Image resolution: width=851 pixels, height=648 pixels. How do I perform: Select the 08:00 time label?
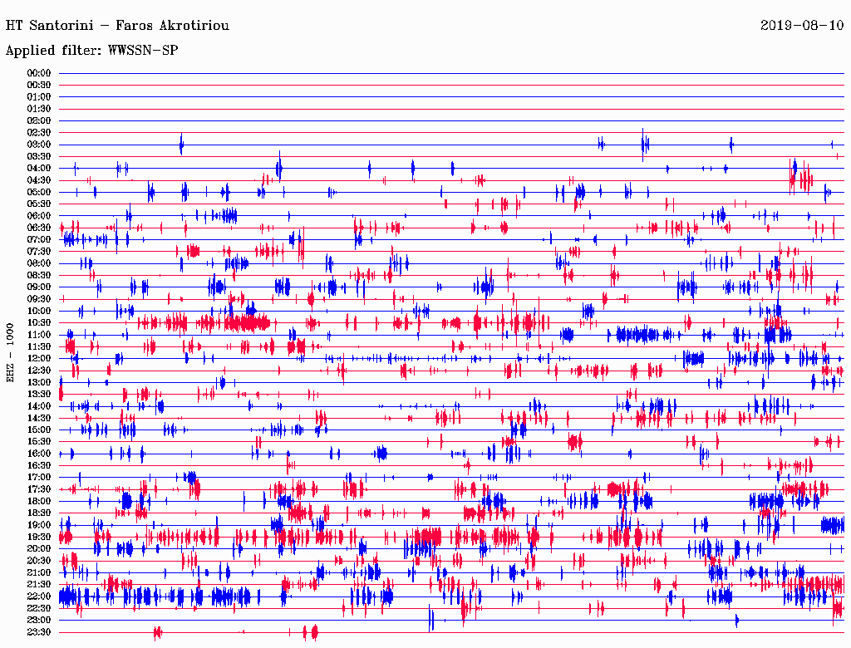tap(39, 263)
